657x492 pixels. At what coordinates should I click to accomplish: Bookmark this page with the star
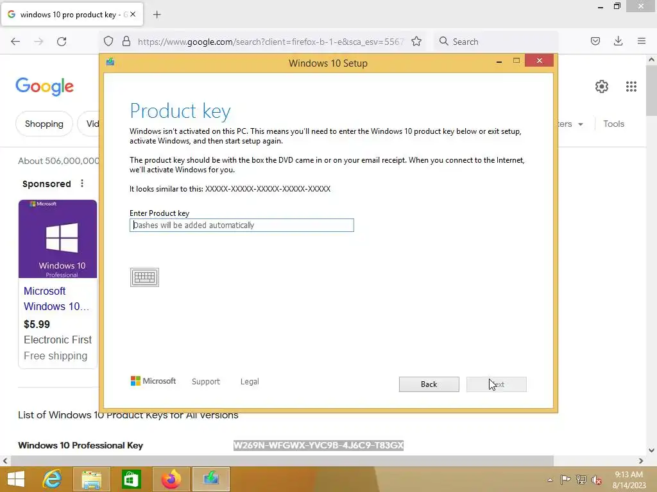(x=416, y=41)
